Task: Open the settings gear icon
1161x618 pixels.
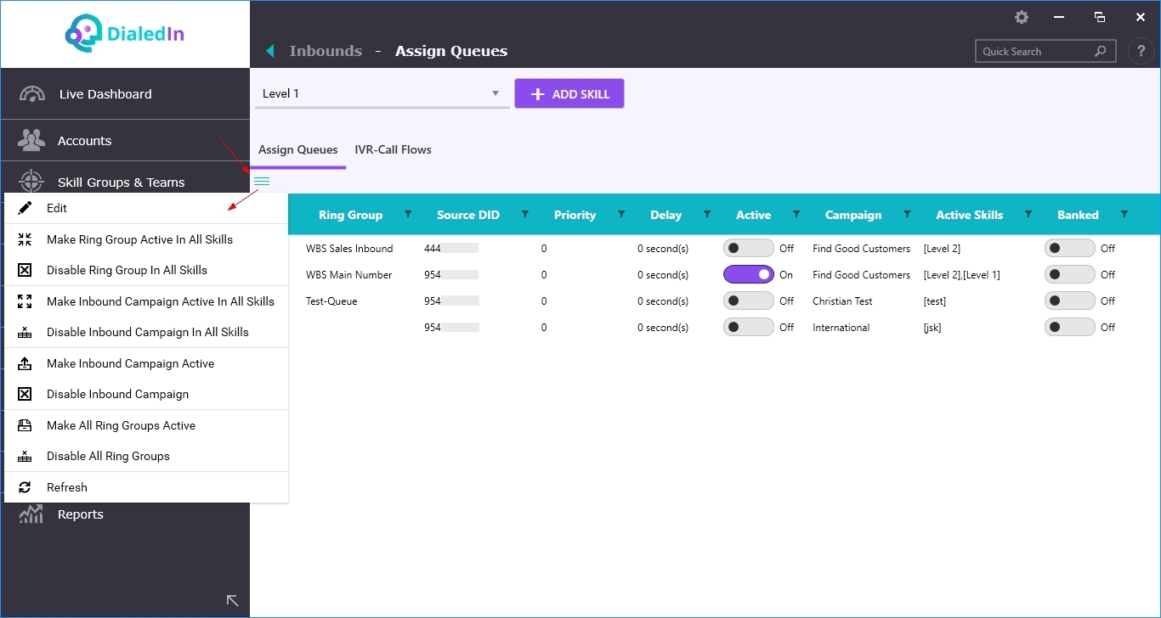Action: (x=1022, y=17)
